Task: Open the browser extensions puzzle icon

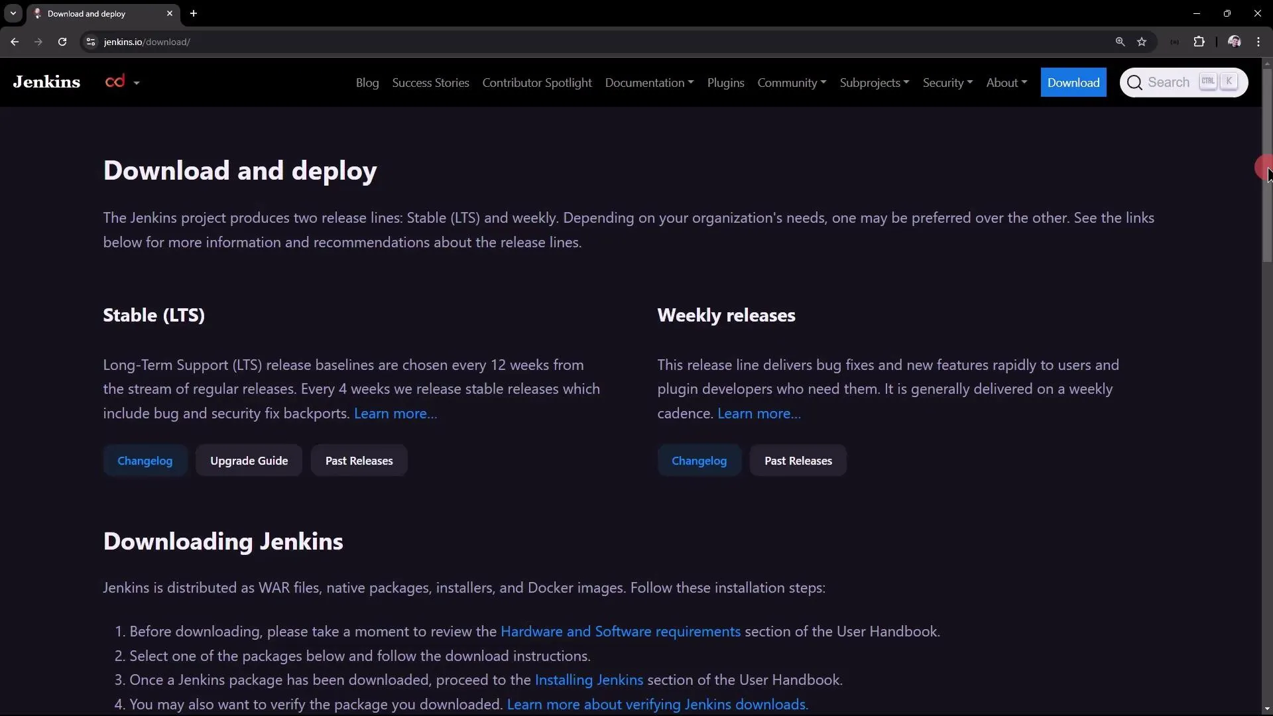Action: [x=1199, y=42]
